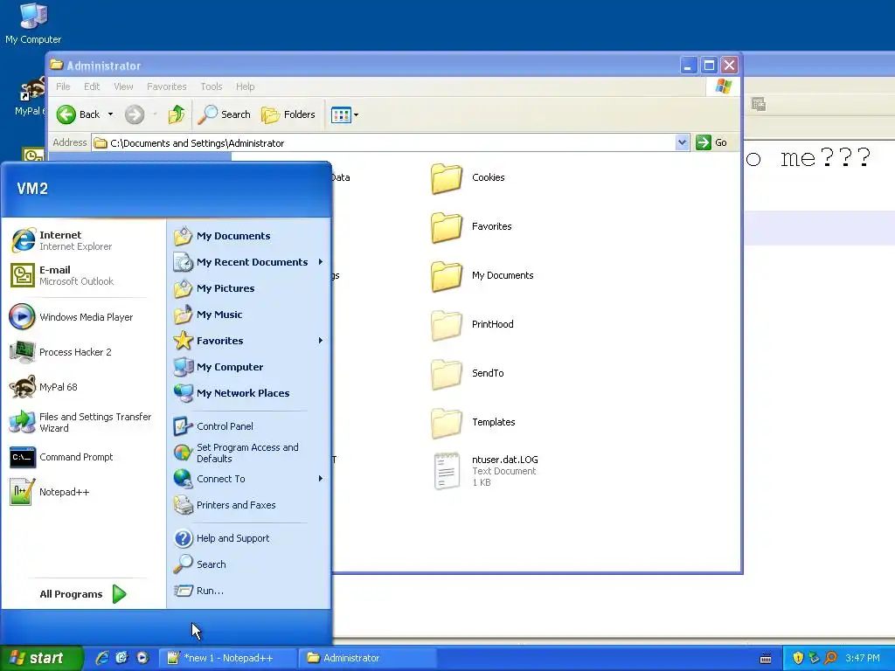The image size is (895, 671).
Task: Click the Up folder toolbar icon
Action: tap(177, 114)
